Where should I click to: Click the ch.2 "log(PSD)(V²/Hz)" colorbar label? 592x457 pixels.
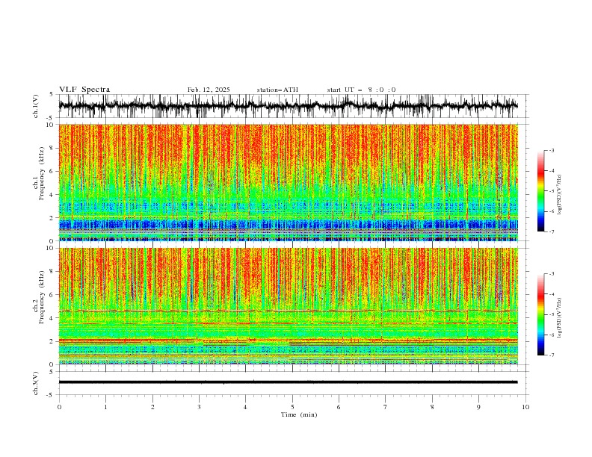pyautogui.click(x=560, y=317)
